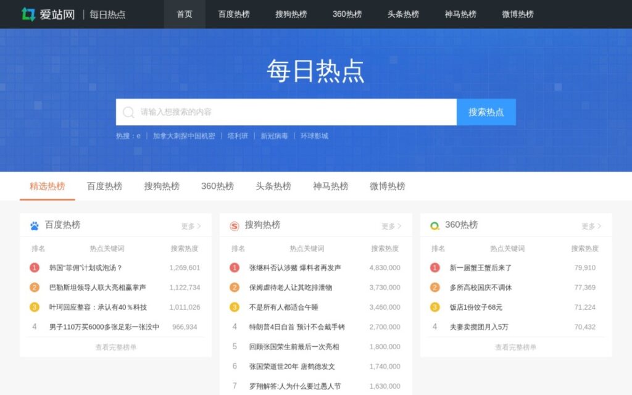Switch to the 百度热榜 tab below the banner
The image size is (632, 395).
(105, 186)
